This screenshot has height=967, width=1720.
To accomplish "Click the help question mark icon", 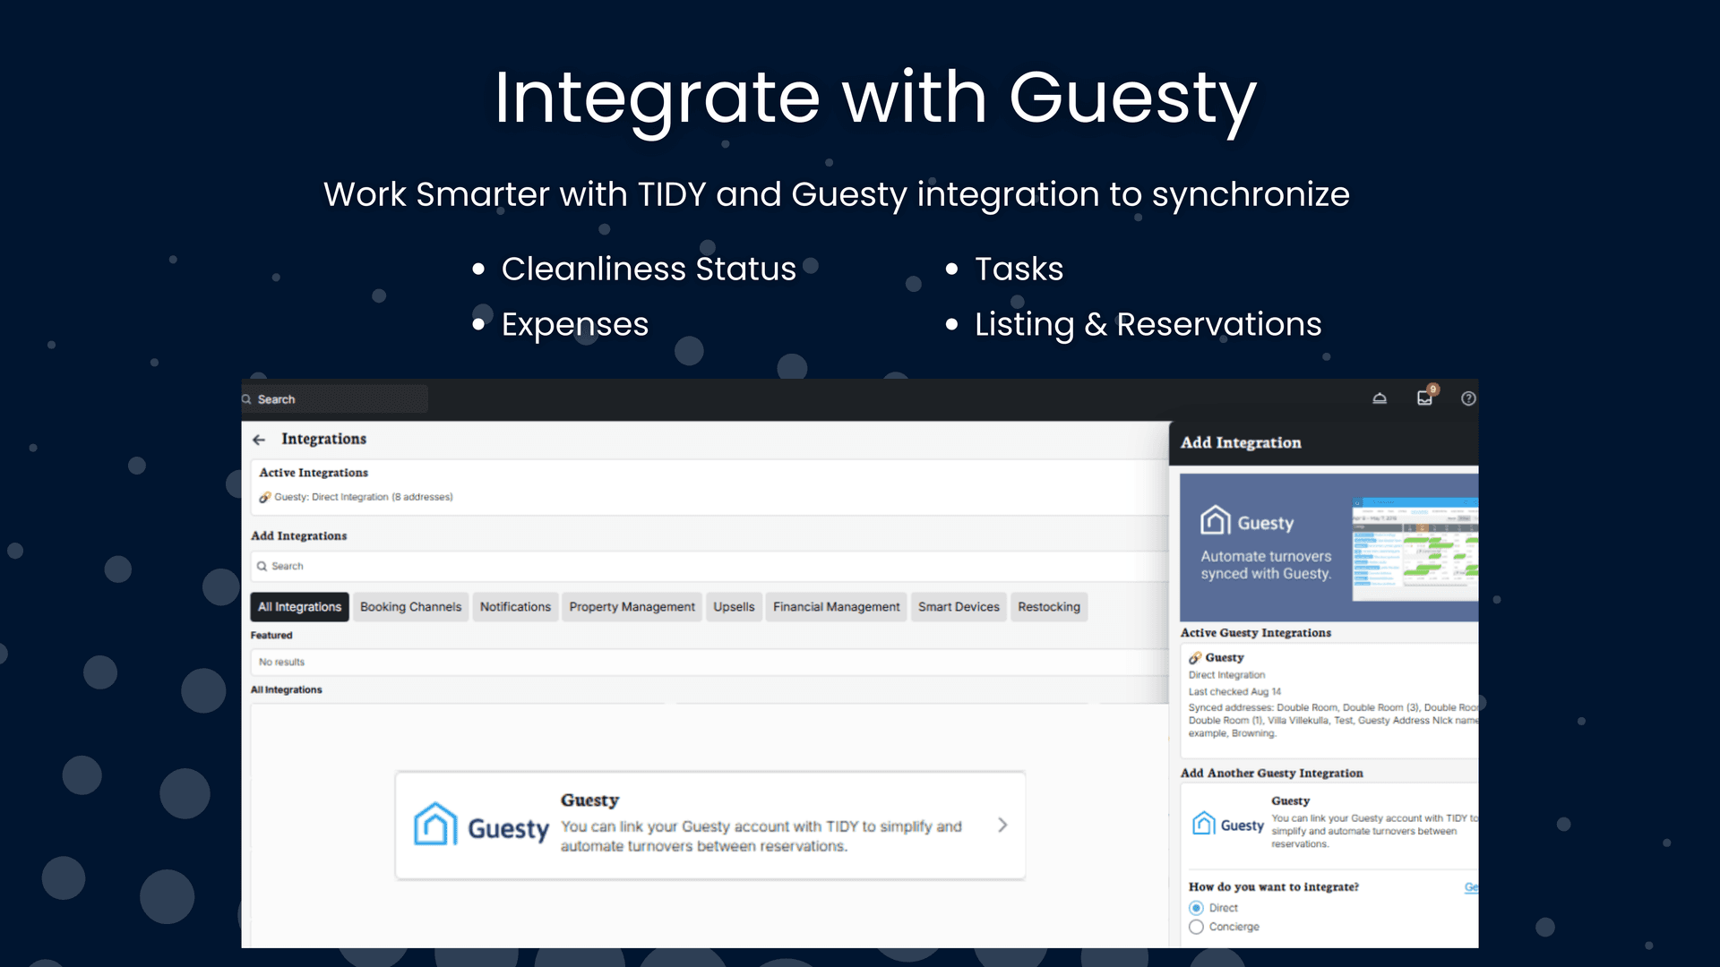I will point(1467,398).
